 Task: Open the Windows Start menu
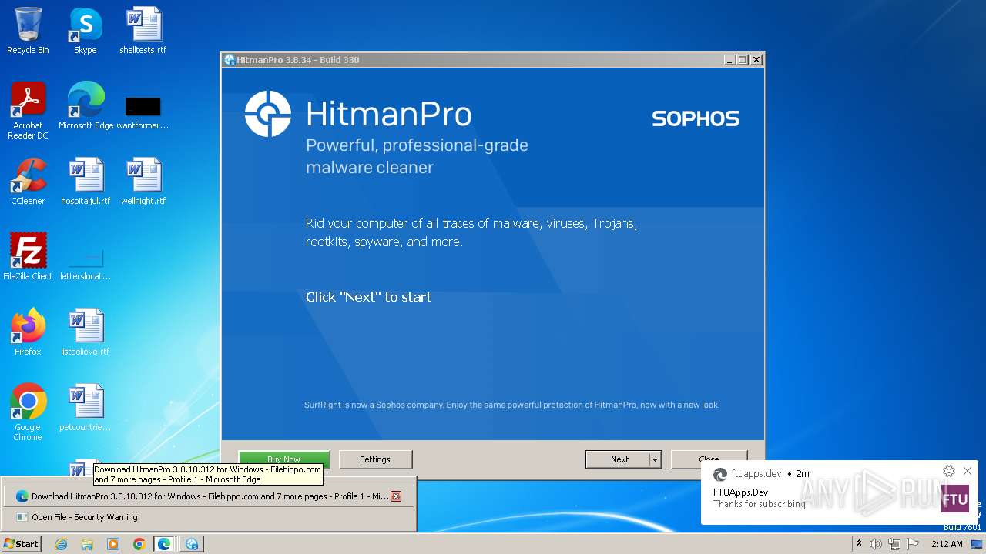[22, 544]
